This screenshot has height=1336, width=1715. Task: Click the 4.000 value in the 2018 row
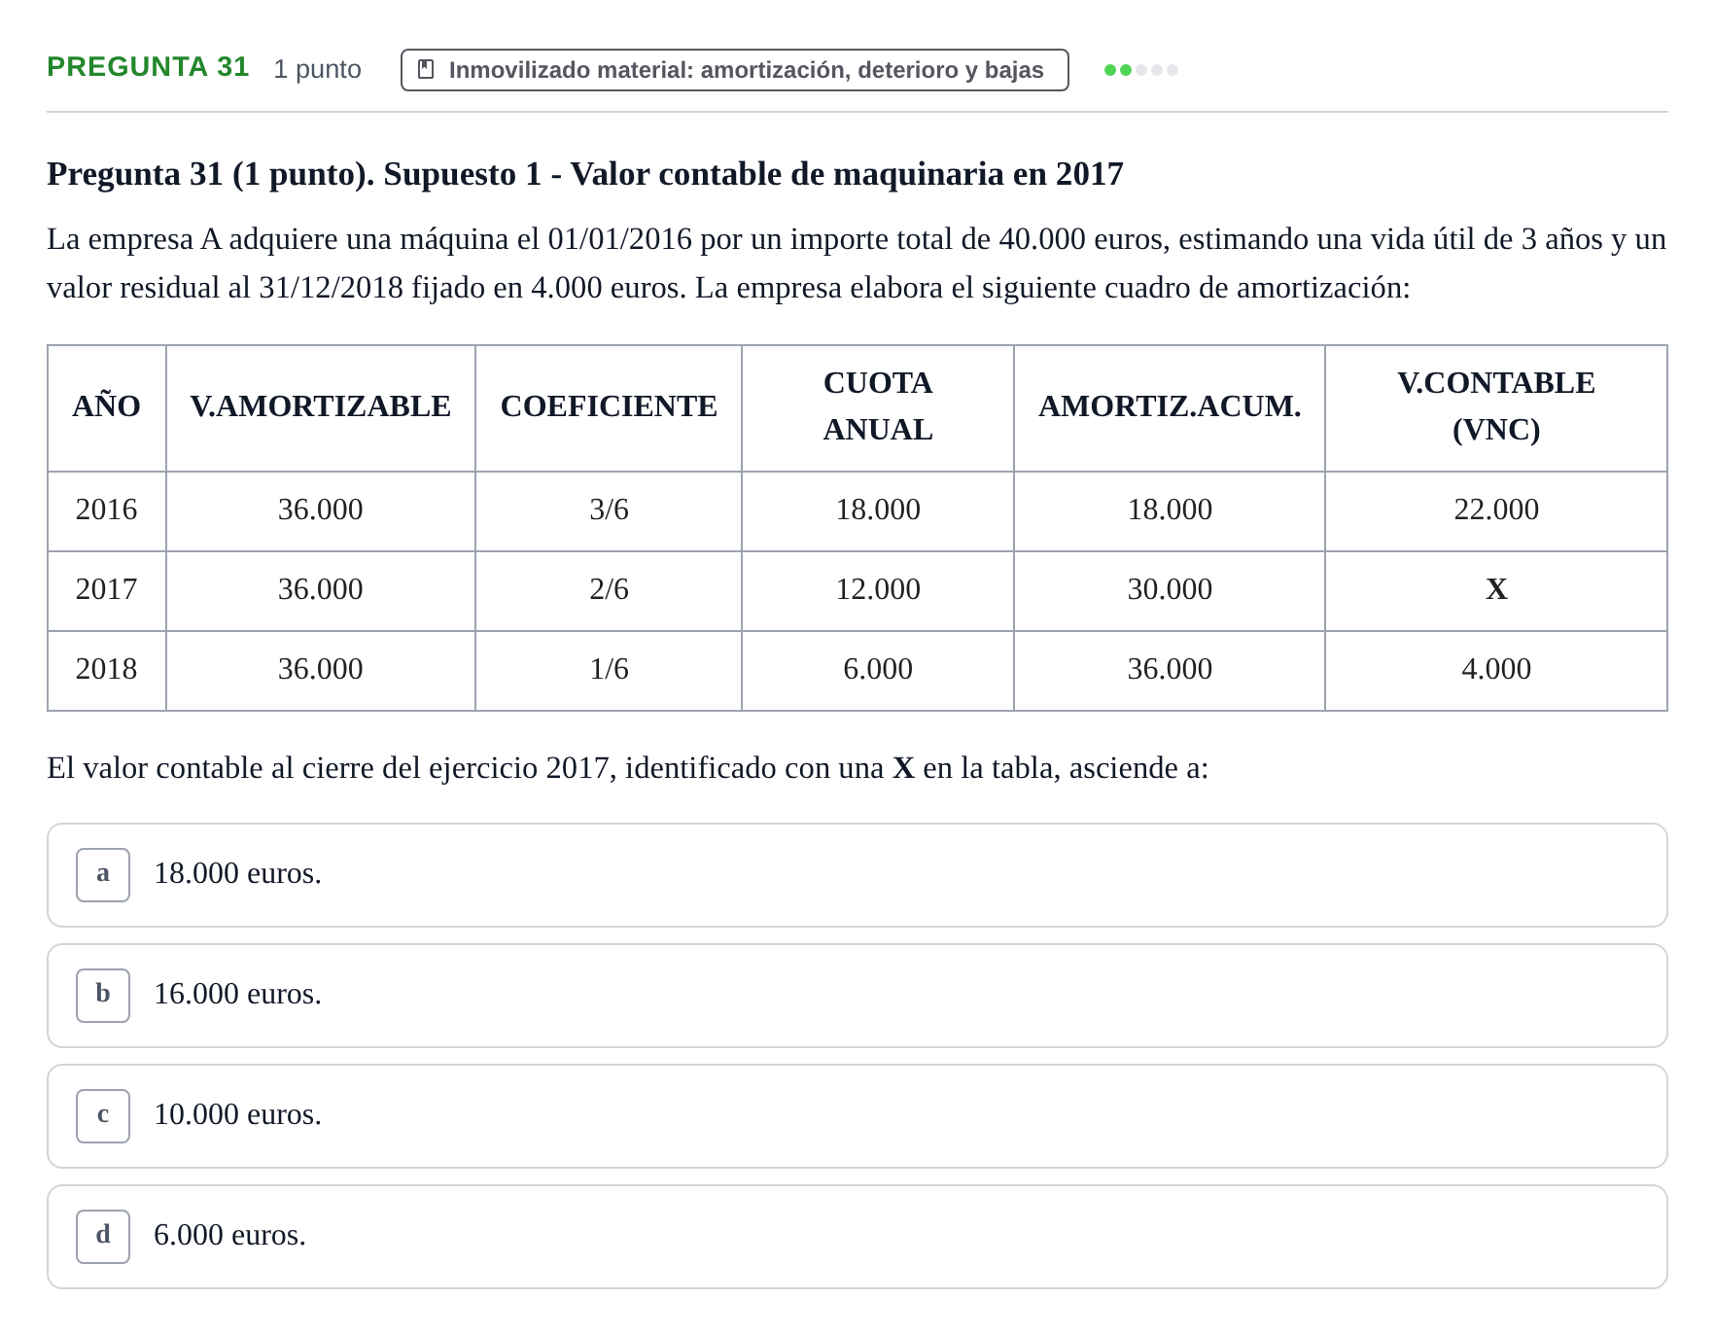(x=1495, y=670)
